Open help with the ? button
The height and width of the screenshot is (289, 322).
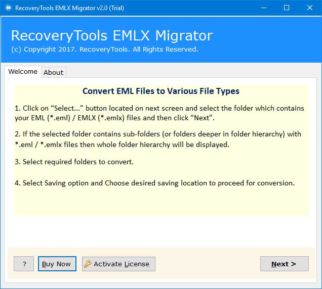tap(24, 264)
